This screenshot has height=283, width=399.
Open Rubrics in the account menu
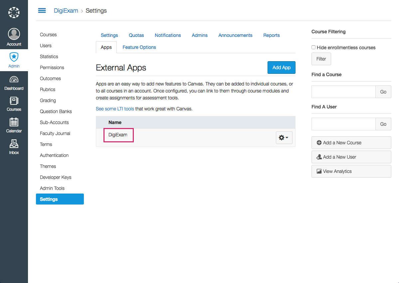point(47,89)
